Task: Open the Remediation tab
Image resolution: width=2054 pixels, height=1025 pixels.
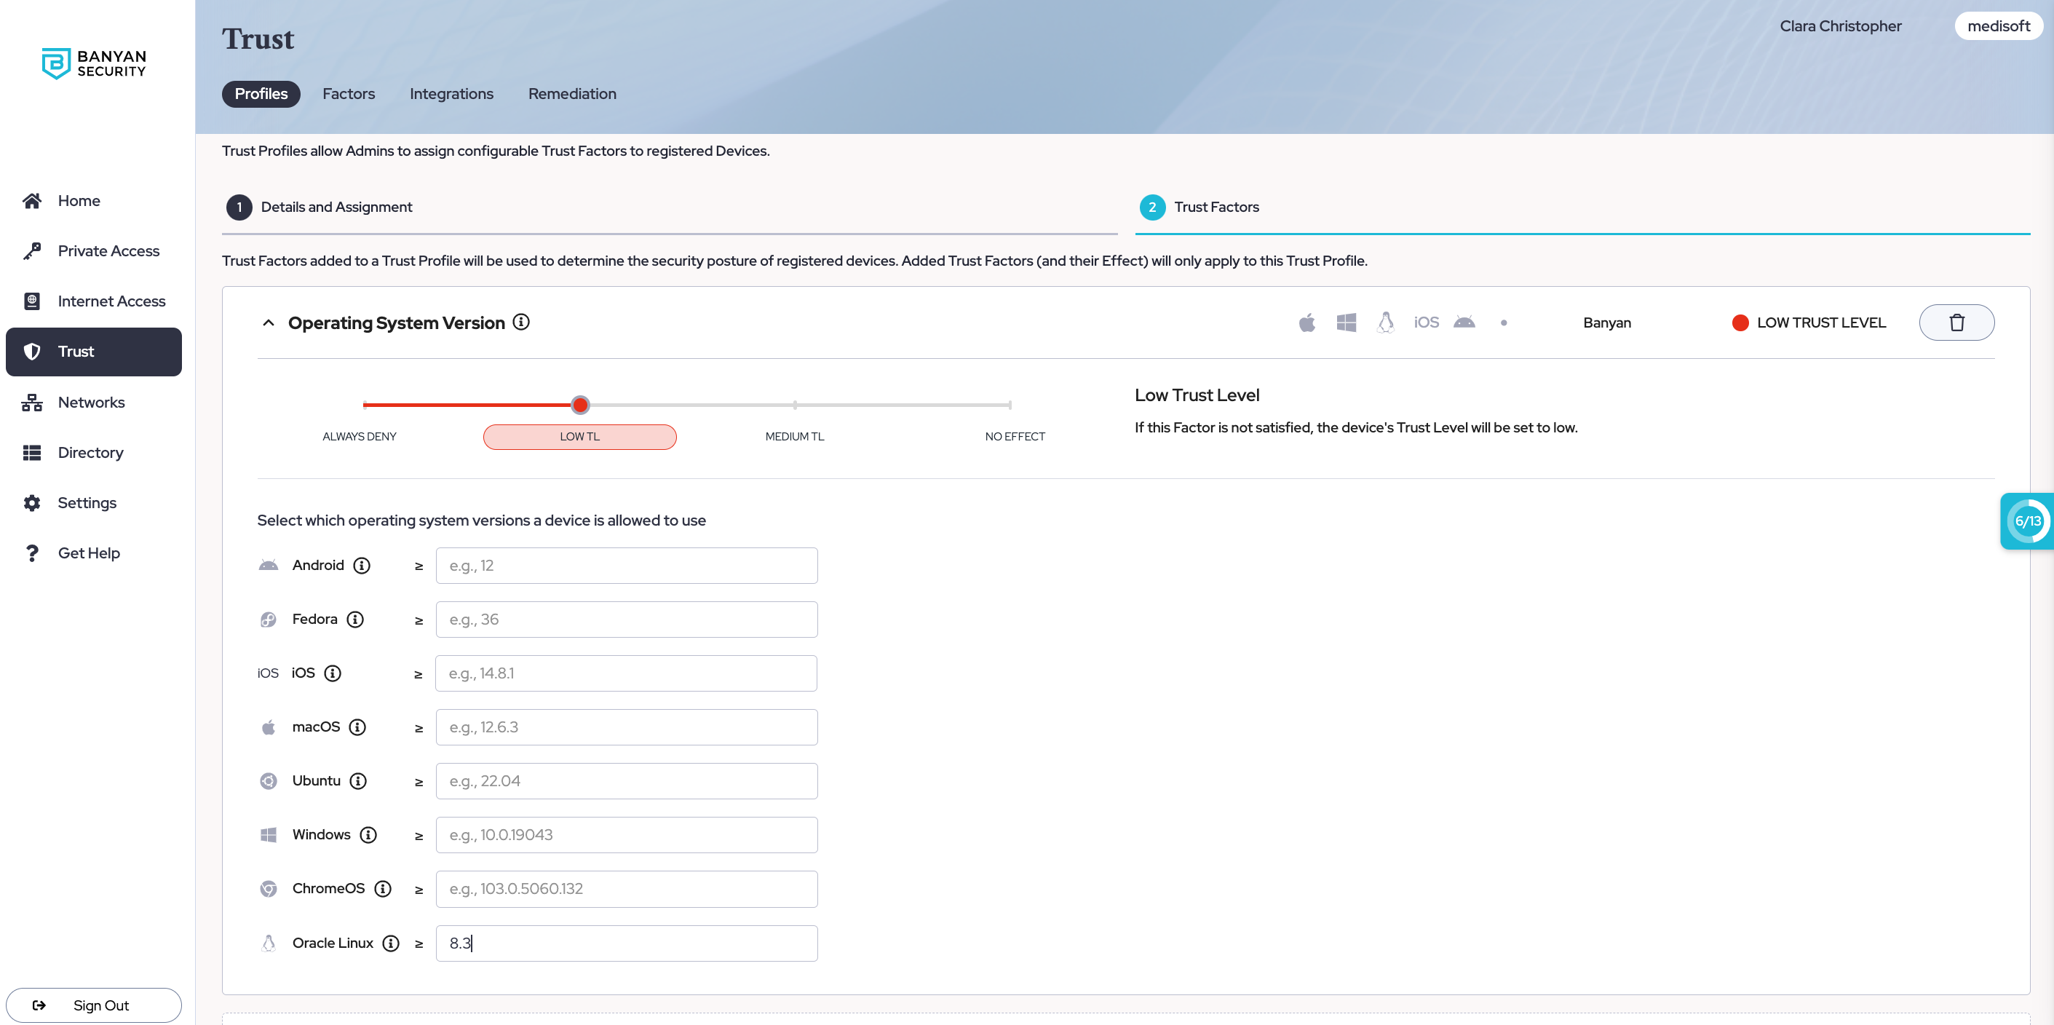Action: click(x=571, y=93)
